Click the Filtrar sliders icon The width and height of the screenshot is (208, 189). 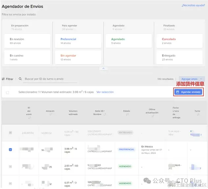tap(3, 79)
